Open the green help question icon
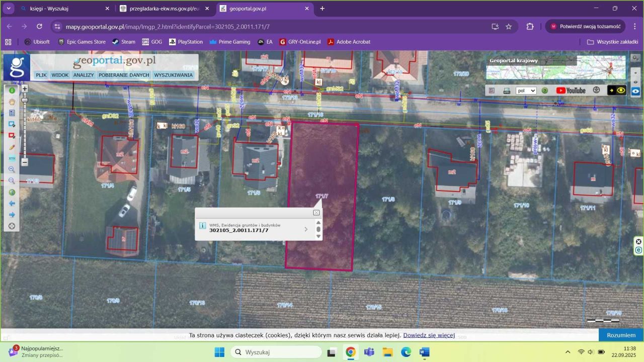Screen dimensions: 644x362 [x=545, y=90]
